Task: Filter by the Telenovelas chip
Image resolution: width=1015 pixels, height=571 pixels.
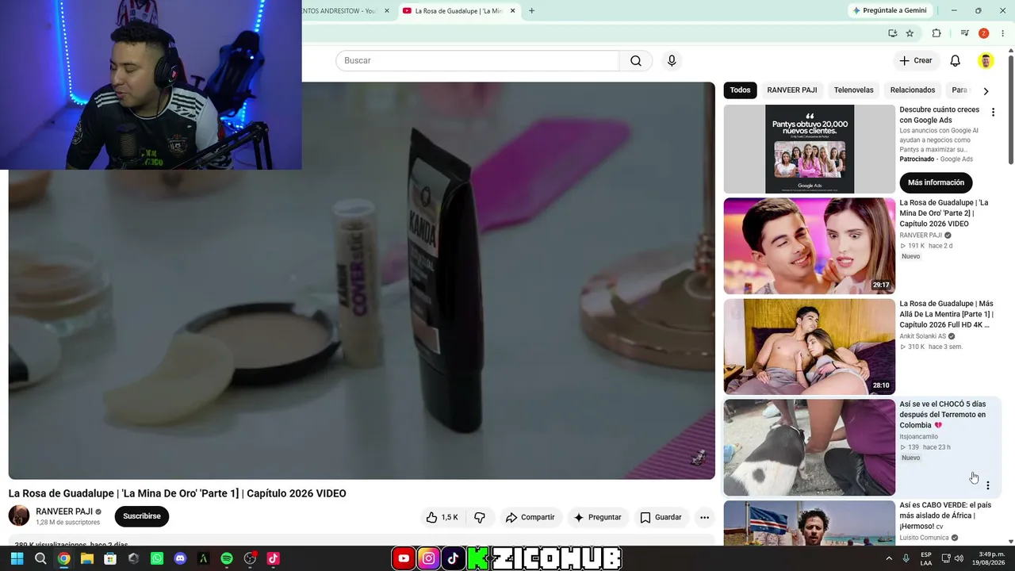Action: pos(853,90)
